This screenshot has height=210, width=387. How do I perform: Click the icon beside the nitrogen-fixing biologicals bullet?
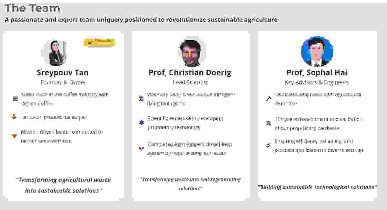click(x=141, y=99)
